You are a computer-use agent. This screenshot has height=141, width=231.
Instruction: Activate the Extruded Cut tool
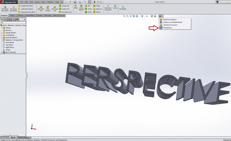(x=41, y=9)
